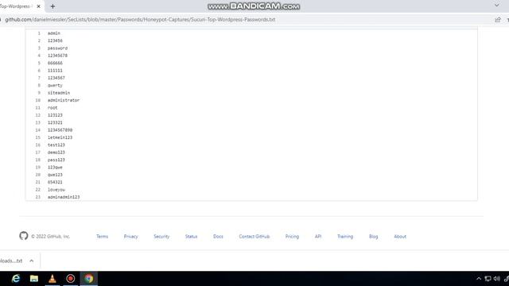The height and width of the screenshot is (286, 509).
Task: Click the '123456' line
Action: (55, 41)
